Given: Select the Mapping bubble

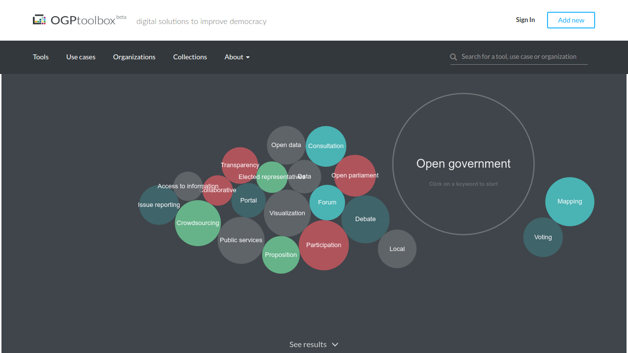Looking at the screenshot, I should coord(570,202).
